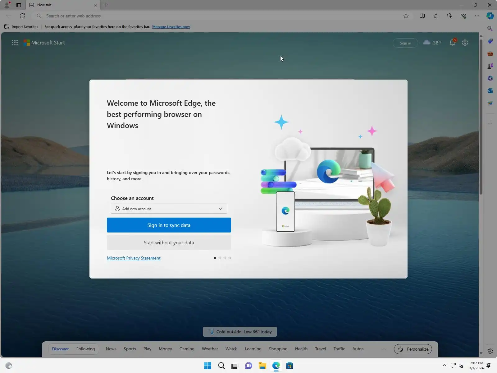This screenshot has width=497, height=373.
Task: Open a new tab with plus button
Action: pos(106,5)
